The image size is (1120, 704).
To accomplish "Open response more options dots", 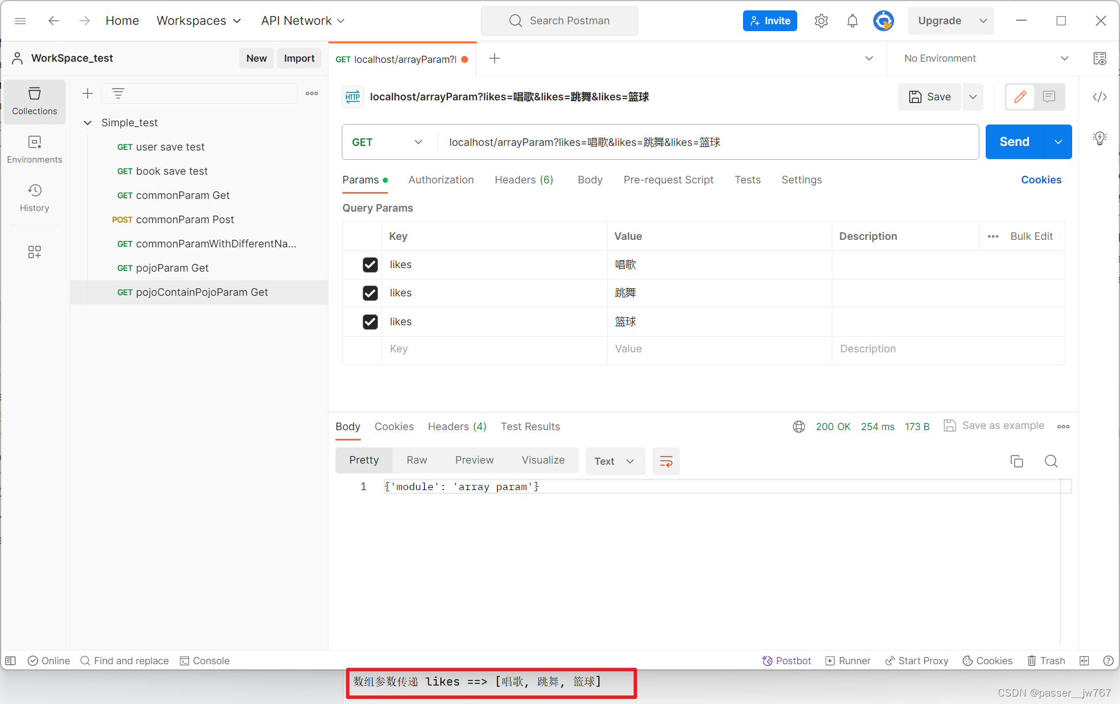I will [x=1064, y=427].
